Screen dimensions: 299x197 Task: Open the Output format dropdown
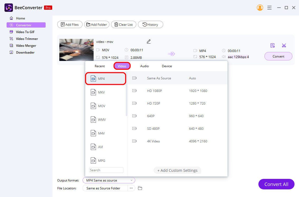coord(109,180)
